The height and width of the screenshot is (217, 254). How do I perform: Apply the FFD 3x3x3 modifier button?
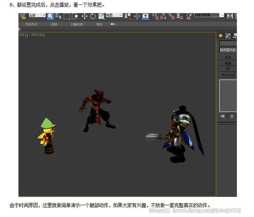point(228,75)
